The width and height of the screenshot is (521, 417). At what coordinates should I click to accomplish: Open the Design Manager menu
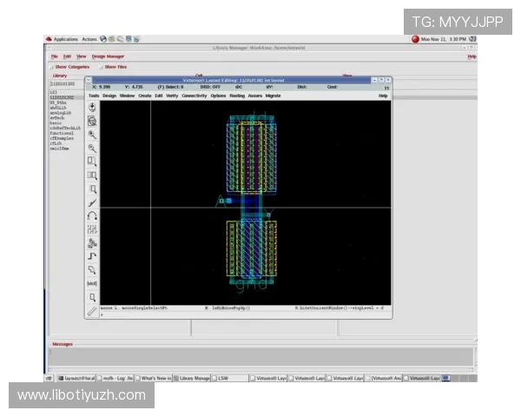point(108,56)
